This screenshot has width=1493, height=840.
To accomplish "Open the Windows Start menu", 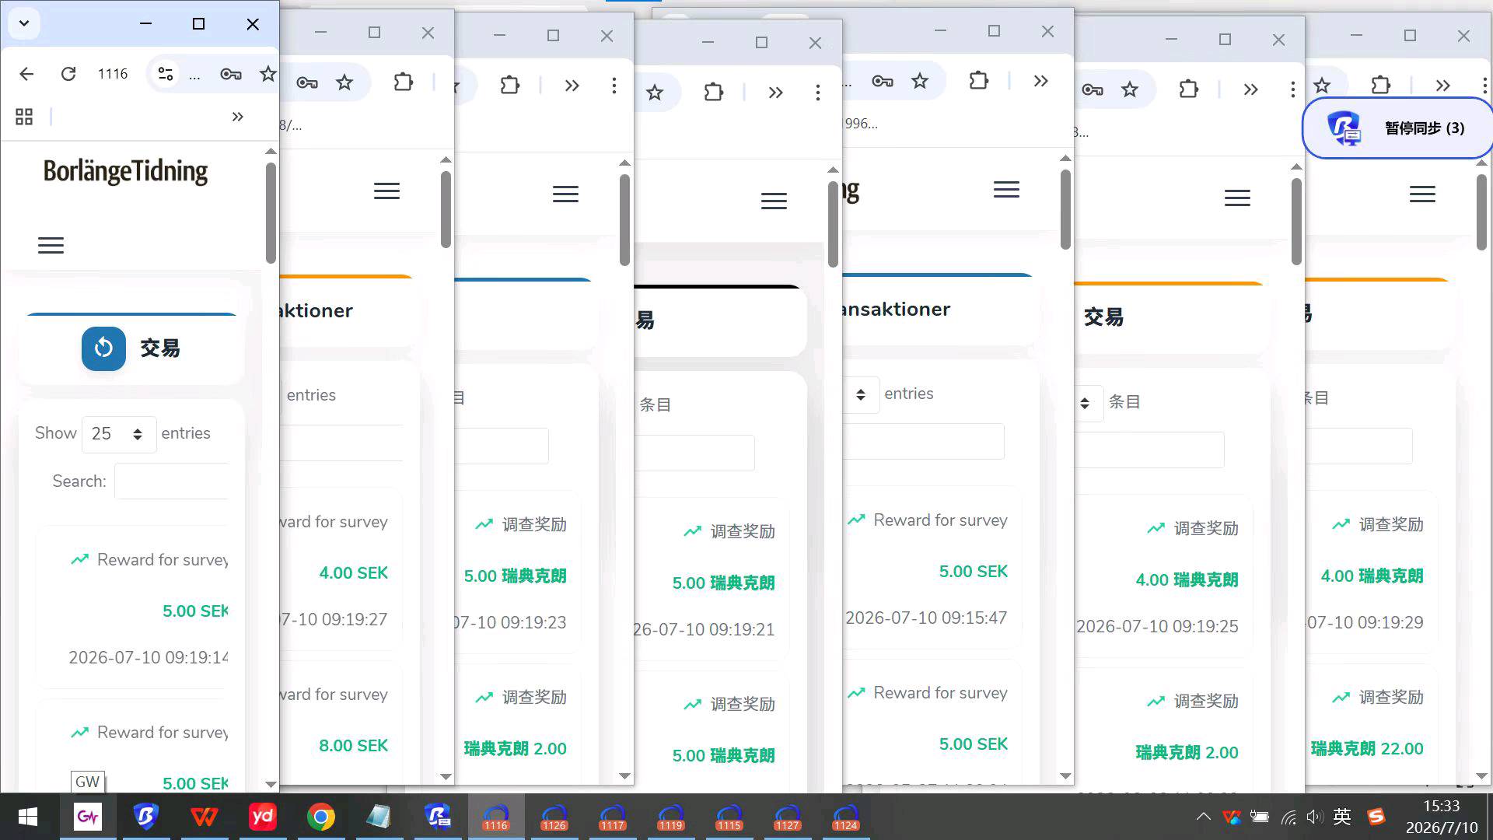I will 28,817.
